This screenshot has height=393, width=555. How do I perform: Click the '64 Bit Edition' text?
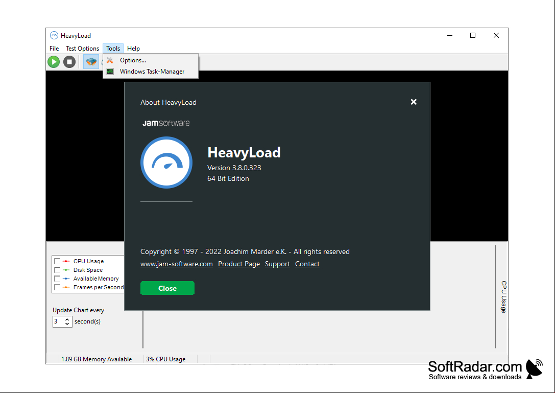click(228, 178)
